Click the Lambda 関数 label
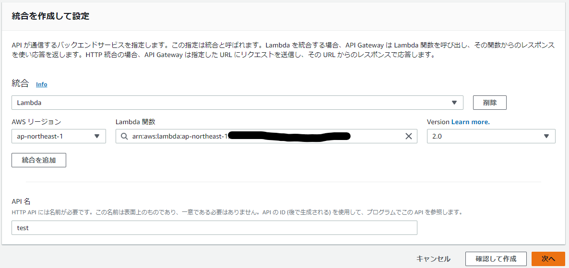 135,122
